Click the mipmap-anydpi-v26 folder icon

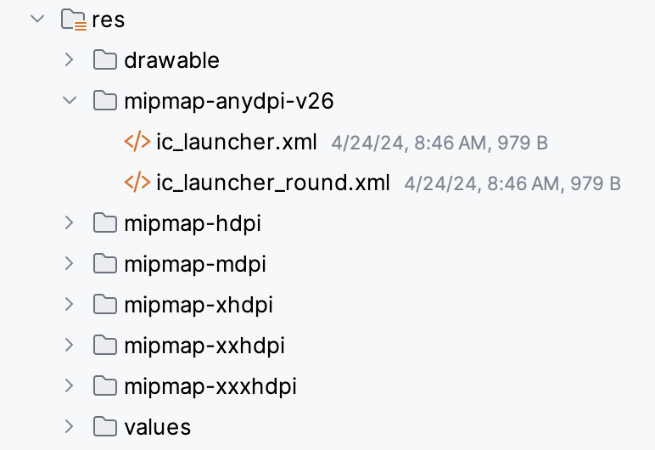[104, 101]
